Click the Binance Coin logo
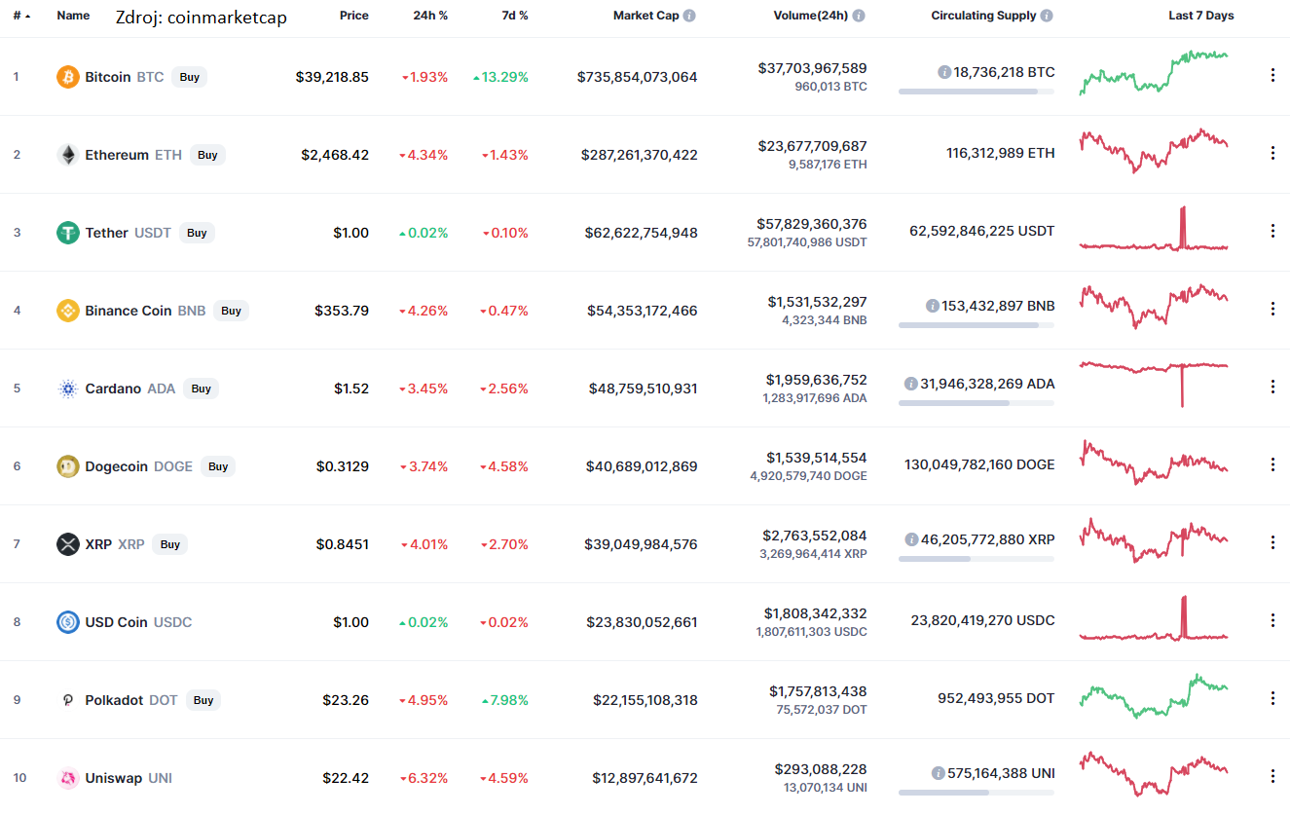This screenshot has height=815, width=1290. pyautogui.click(x=66, y=310)
